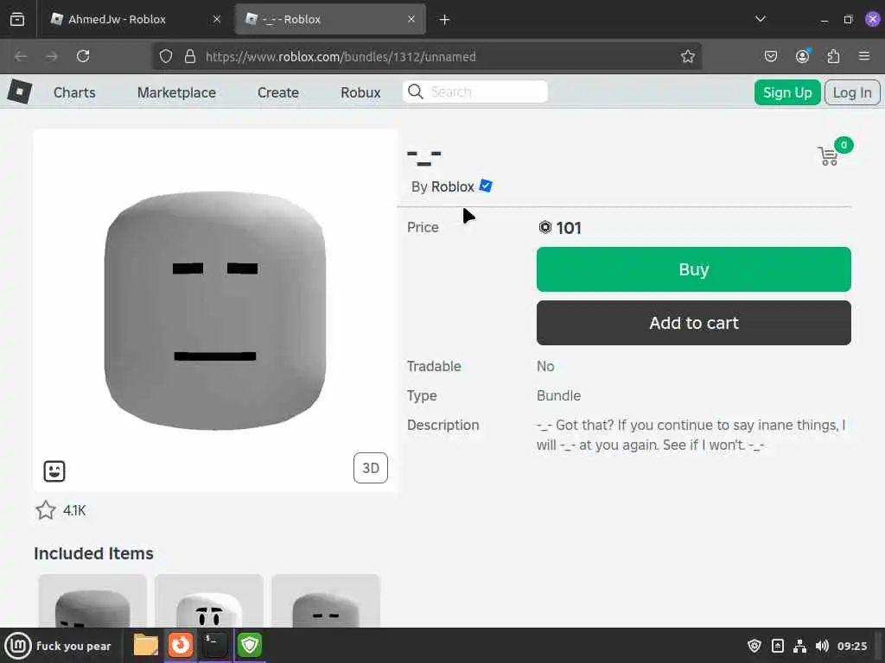Switch to the Firefox taskbar button
885x663 pixels.
coord(181,645)
